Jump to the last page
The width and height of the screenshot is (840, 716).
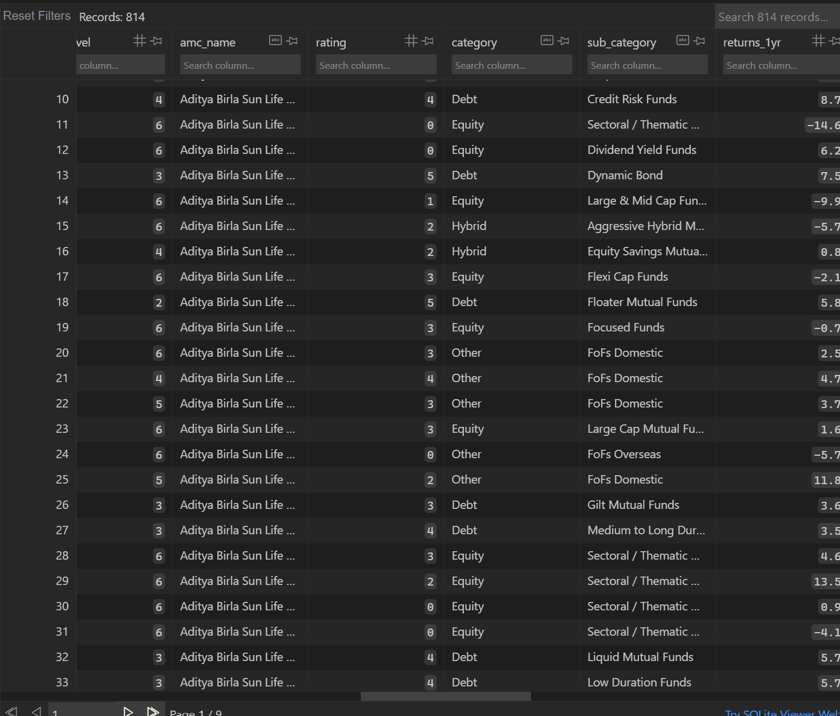[x=153, y=712]
